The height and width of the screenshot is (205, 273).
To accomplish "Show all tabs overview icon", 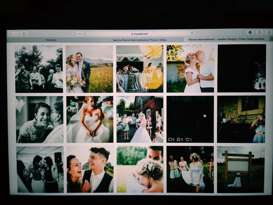I will (269, 32).
